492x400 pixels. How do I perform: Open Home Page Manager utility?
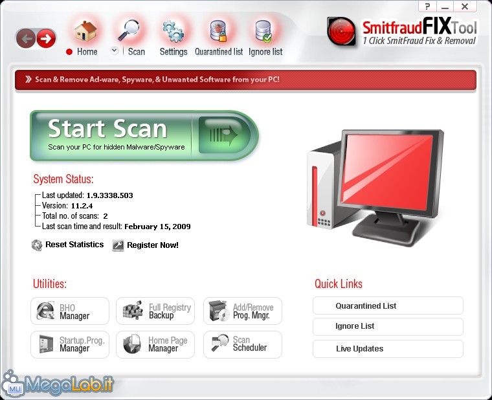155,344
